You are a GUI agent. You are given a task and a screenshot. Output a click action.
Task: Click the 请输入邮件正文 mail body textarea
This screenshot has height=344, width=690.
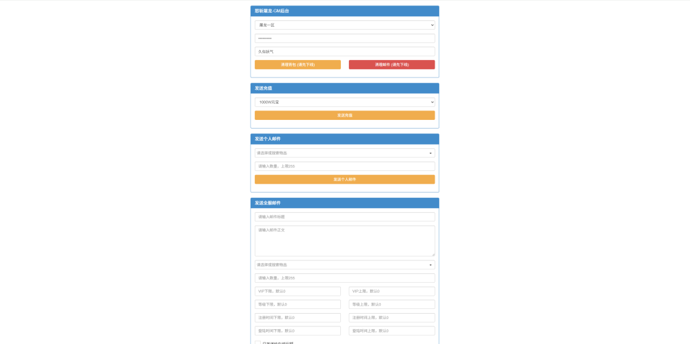click(344, 240)
